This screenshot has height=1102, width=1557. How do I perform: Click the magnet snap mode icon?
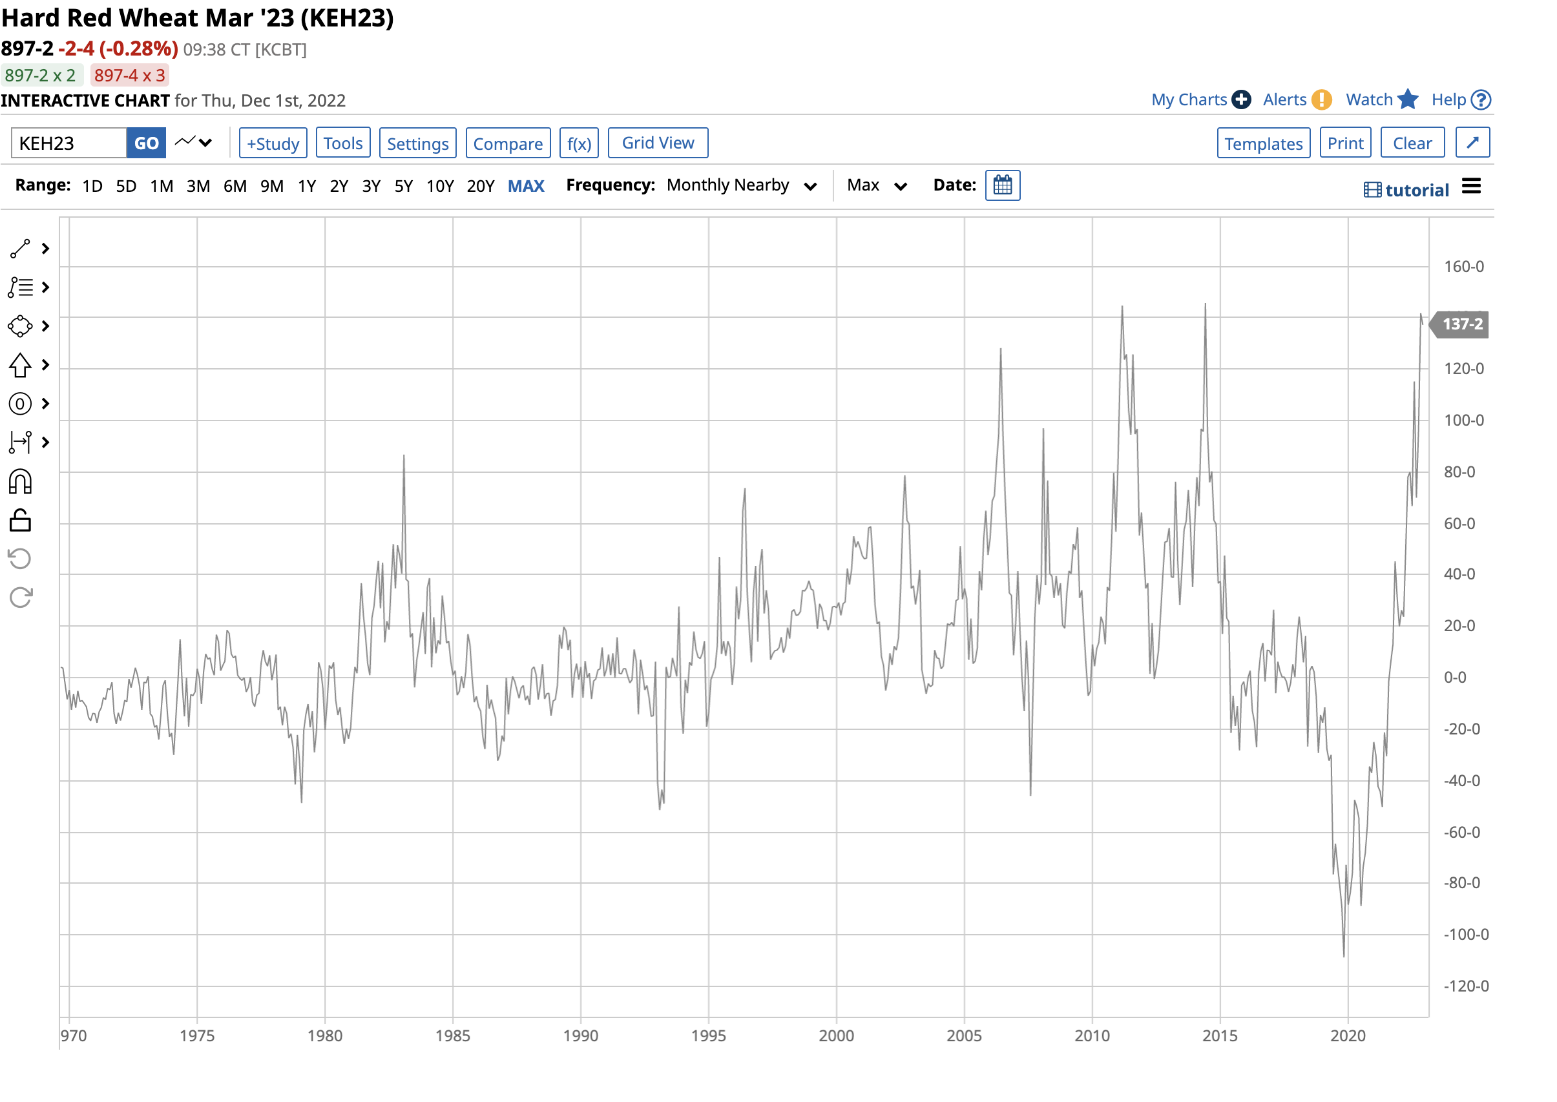pyautogui.click(x=19, y=482)
